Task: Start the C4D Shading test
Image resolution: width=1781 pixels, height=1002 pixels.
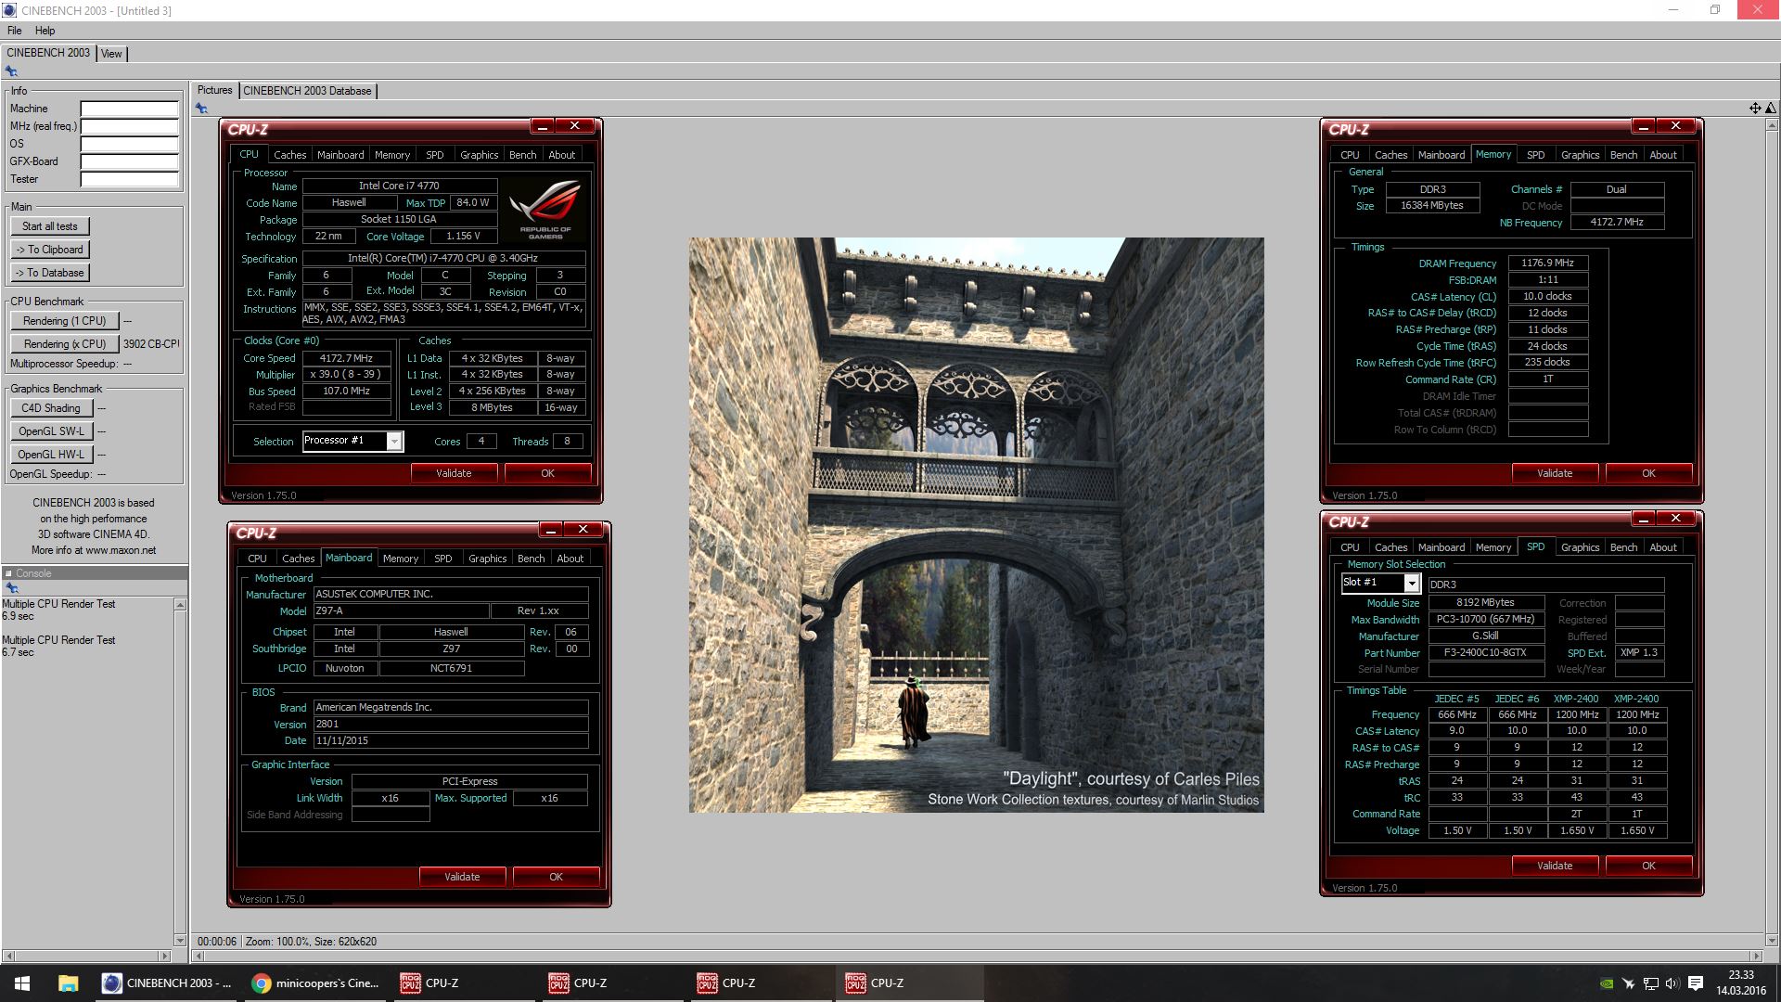Action: coord(51,408)
